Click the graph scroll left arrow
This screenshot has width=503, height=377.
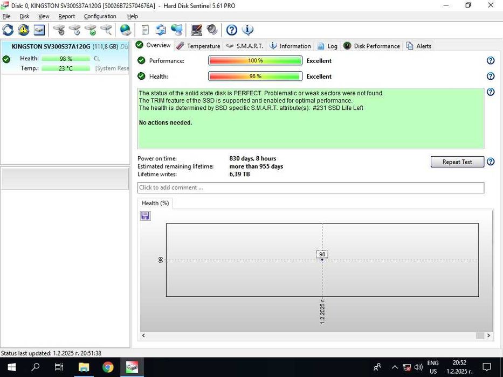pyautogui.click(x=143, y=336)
